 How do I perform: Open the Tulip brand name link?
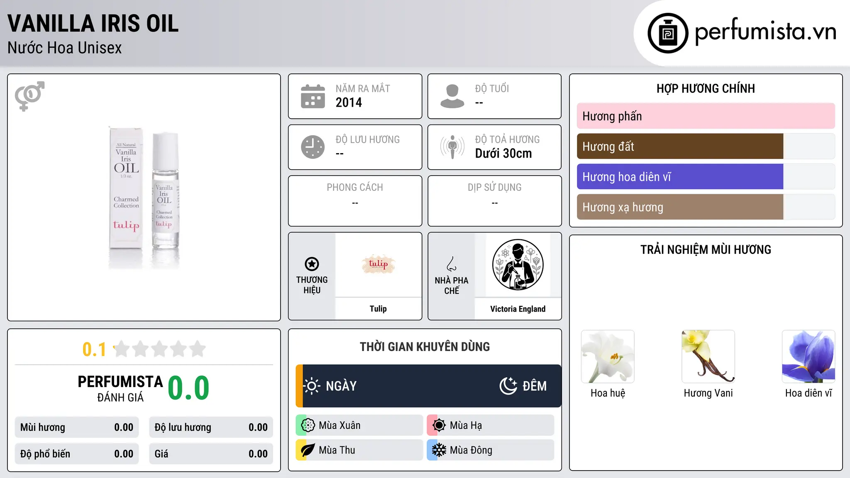[378, 309]
